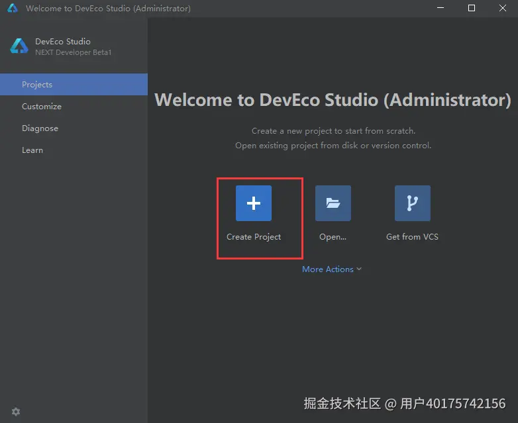Go to the Learn tab
Screen dimensions: 518x423
pos(74,150)
